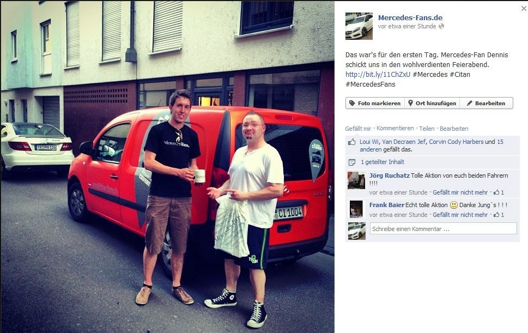This screenshot has width=528, height=333.
Task: Click the #MercedesFans hashtag
Action: (x=371, y=84)
